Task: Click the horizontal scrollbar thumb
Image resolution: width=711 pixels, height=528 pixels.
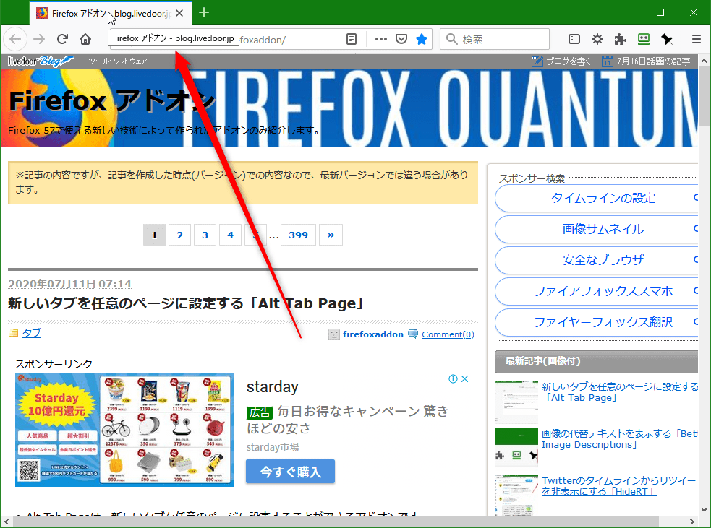Action: click(335, 521)
